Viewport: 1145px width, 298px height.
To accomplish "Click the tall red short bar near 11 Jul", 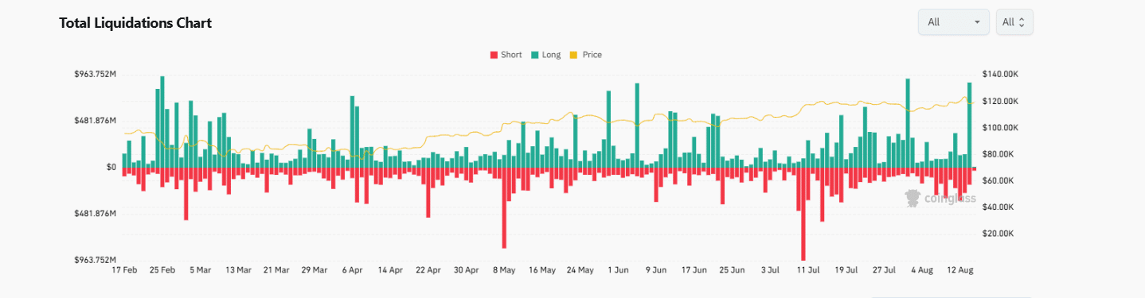I will [x=803, y=214].
